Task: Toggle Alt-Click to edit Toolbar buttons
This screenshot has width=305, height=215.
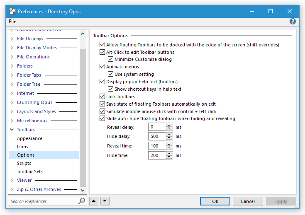Action: pyautogui.click(x=102, y=52)
